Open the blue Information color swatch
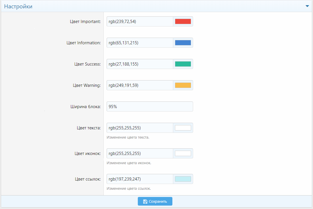313x209 pixels. (183, 43)
